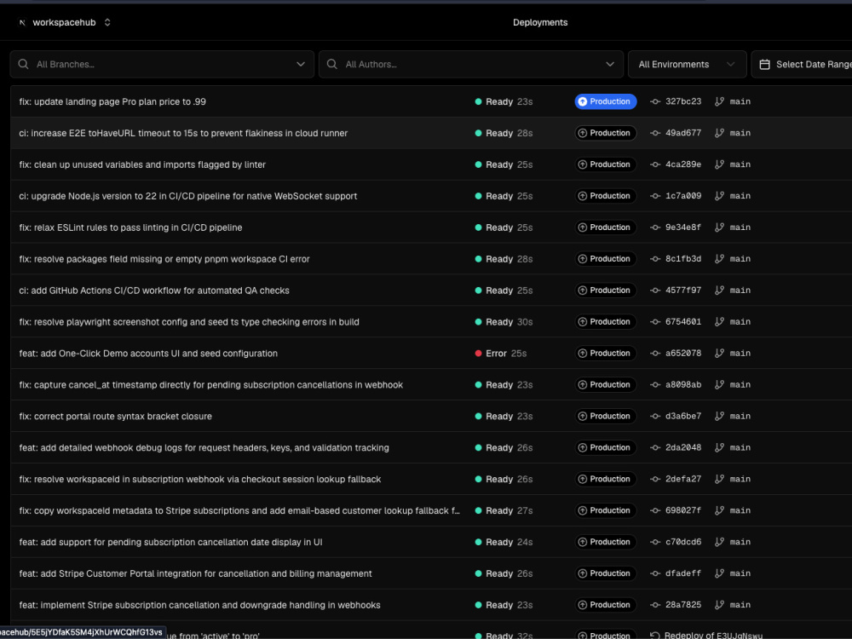Open deployment 'fix: update landing page Pro plan price'
Viewport: 852px width, 639px height.
pyautogui.click(x=112, y=101)
